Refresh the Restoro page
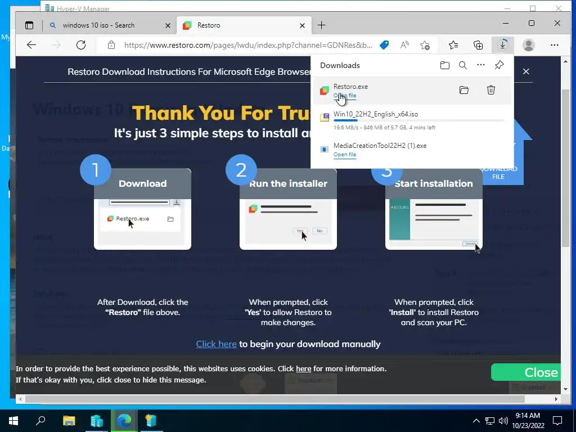 point(81,45)
